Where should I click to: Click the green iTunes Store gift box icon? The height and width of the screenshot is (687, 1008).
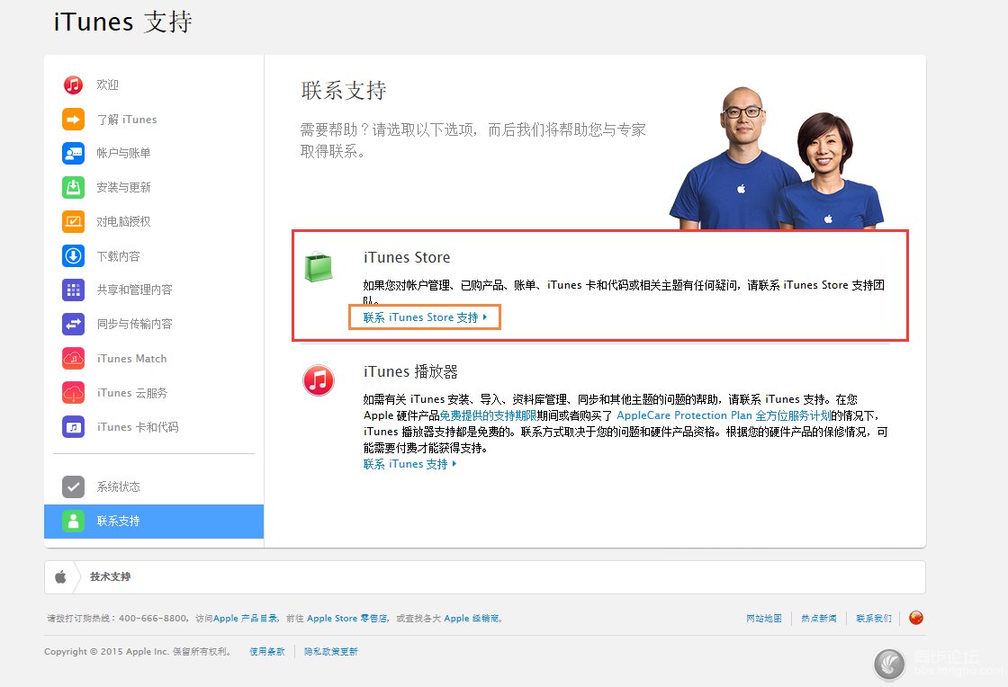tap(319, 268)
